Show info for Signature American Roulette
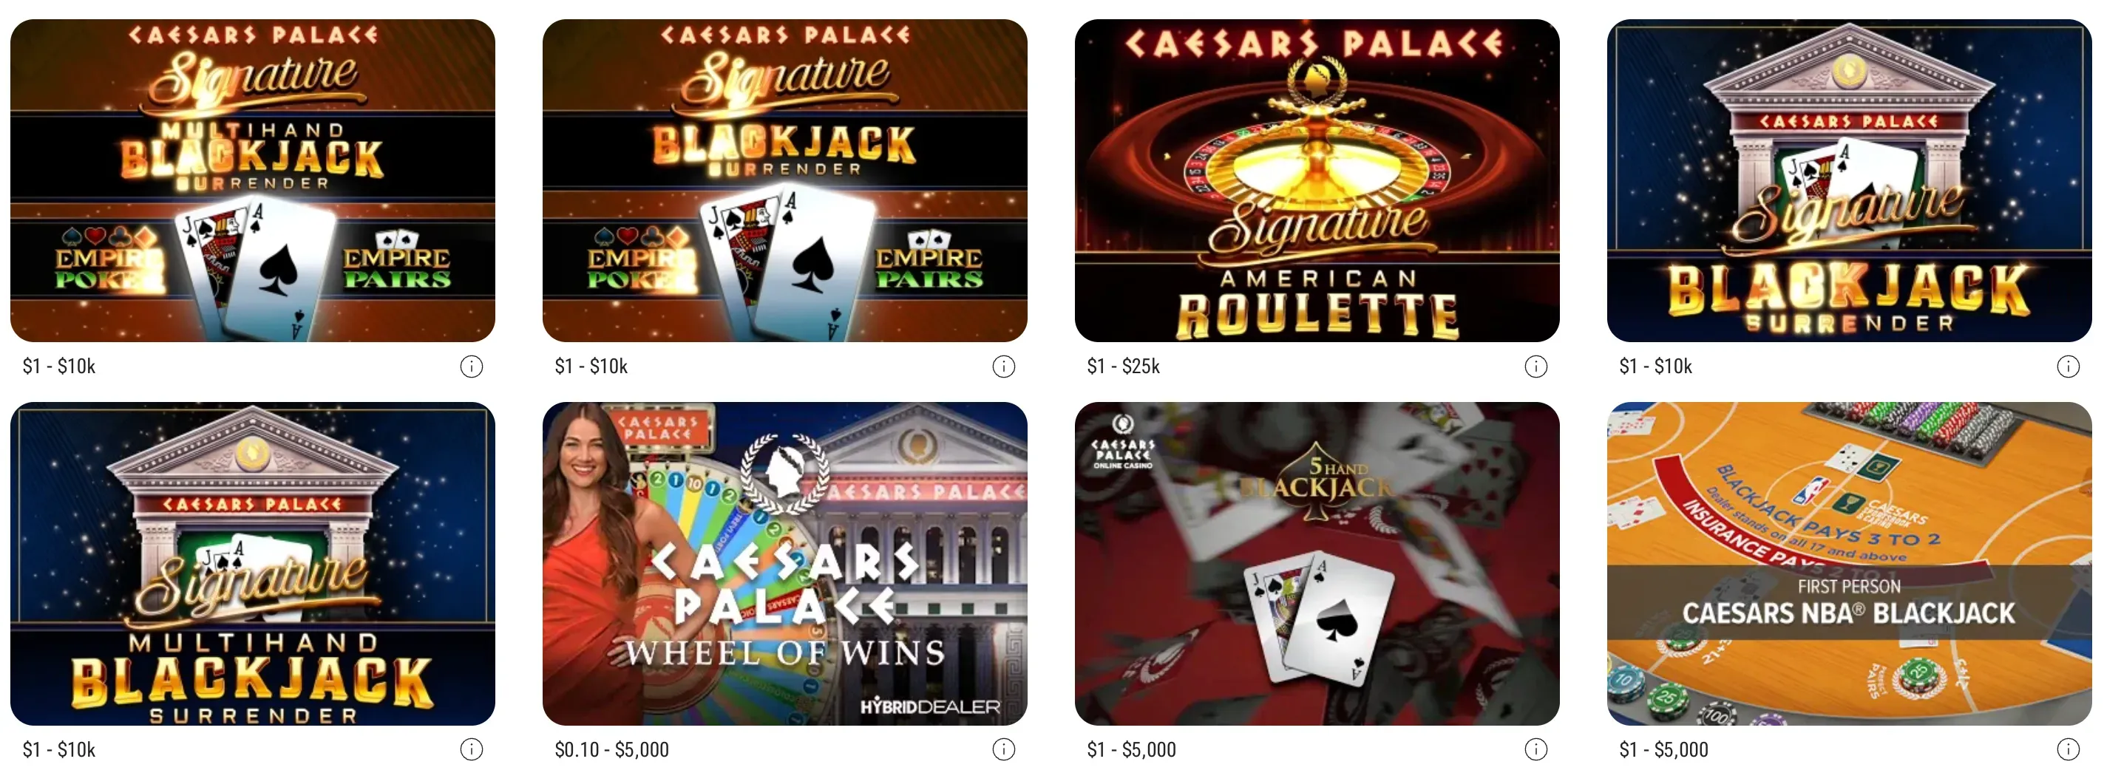Screen dimensions: 2104x770 pos(1536,367)
